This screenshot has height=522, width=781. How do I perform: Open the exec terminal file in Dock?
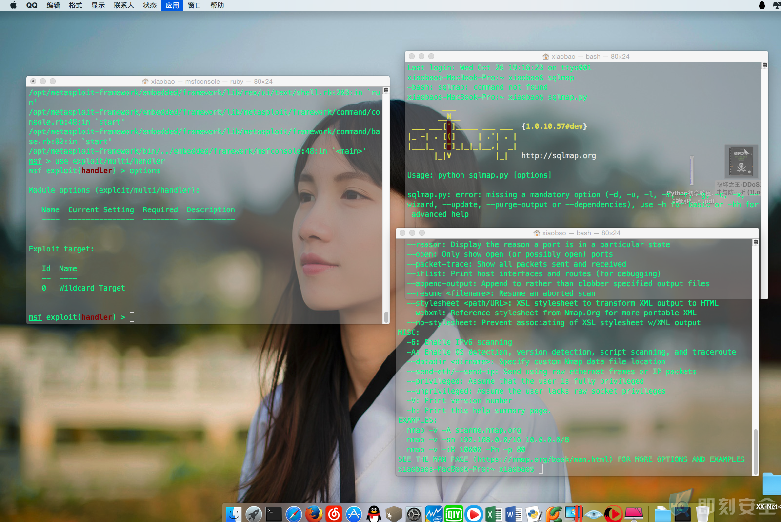(x=682, y=514)
